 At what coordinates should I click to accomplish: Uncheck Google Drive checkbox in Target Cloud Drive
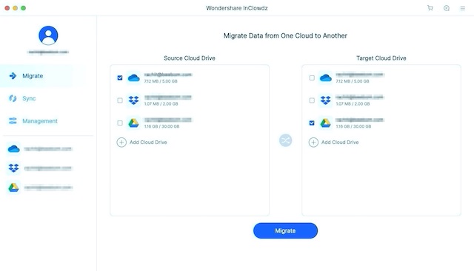pyautogui.click(x=312, y=123)
